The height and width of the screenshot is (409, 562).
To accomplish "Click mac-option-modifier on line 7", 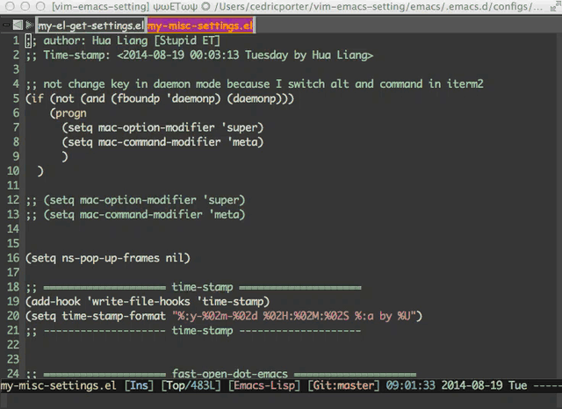I will 156,127.
